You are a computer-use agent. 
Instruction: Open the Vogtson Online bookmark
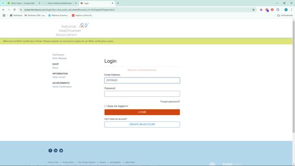pos(82,15)
